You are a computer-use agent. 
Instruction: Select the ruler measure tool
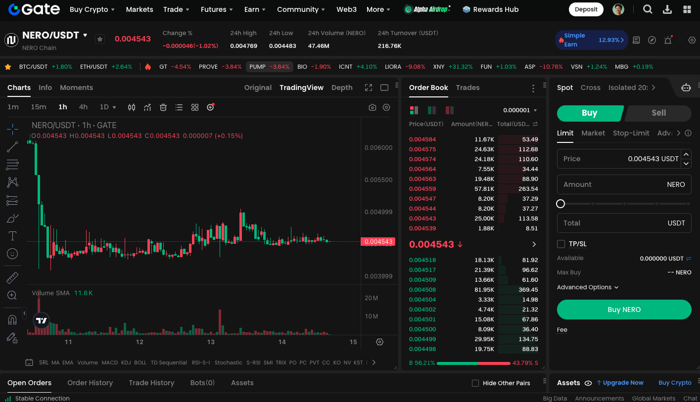[12, 277]
